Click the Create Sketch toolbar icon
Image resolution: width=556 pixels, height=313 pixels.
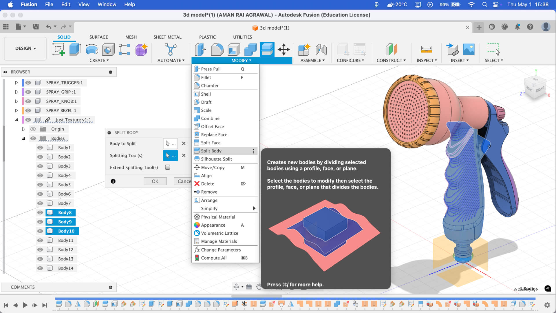point(58,49)
